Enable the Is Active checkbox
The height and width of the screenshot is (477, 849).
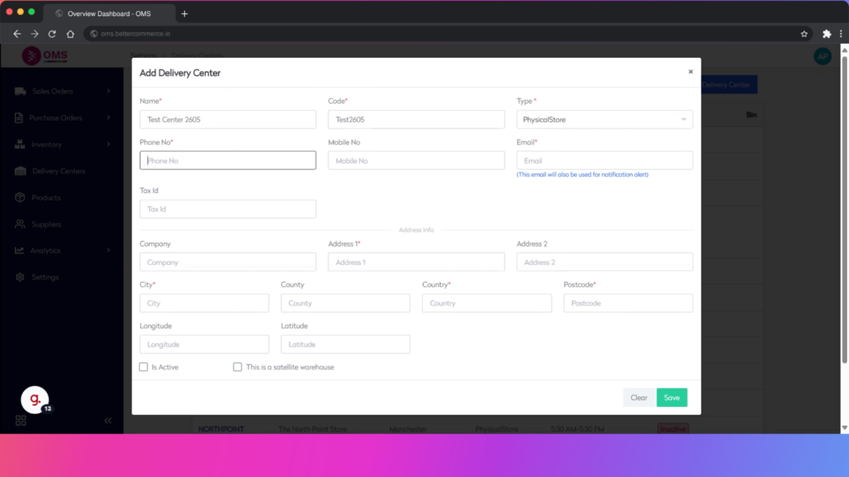tap(143, 367)
